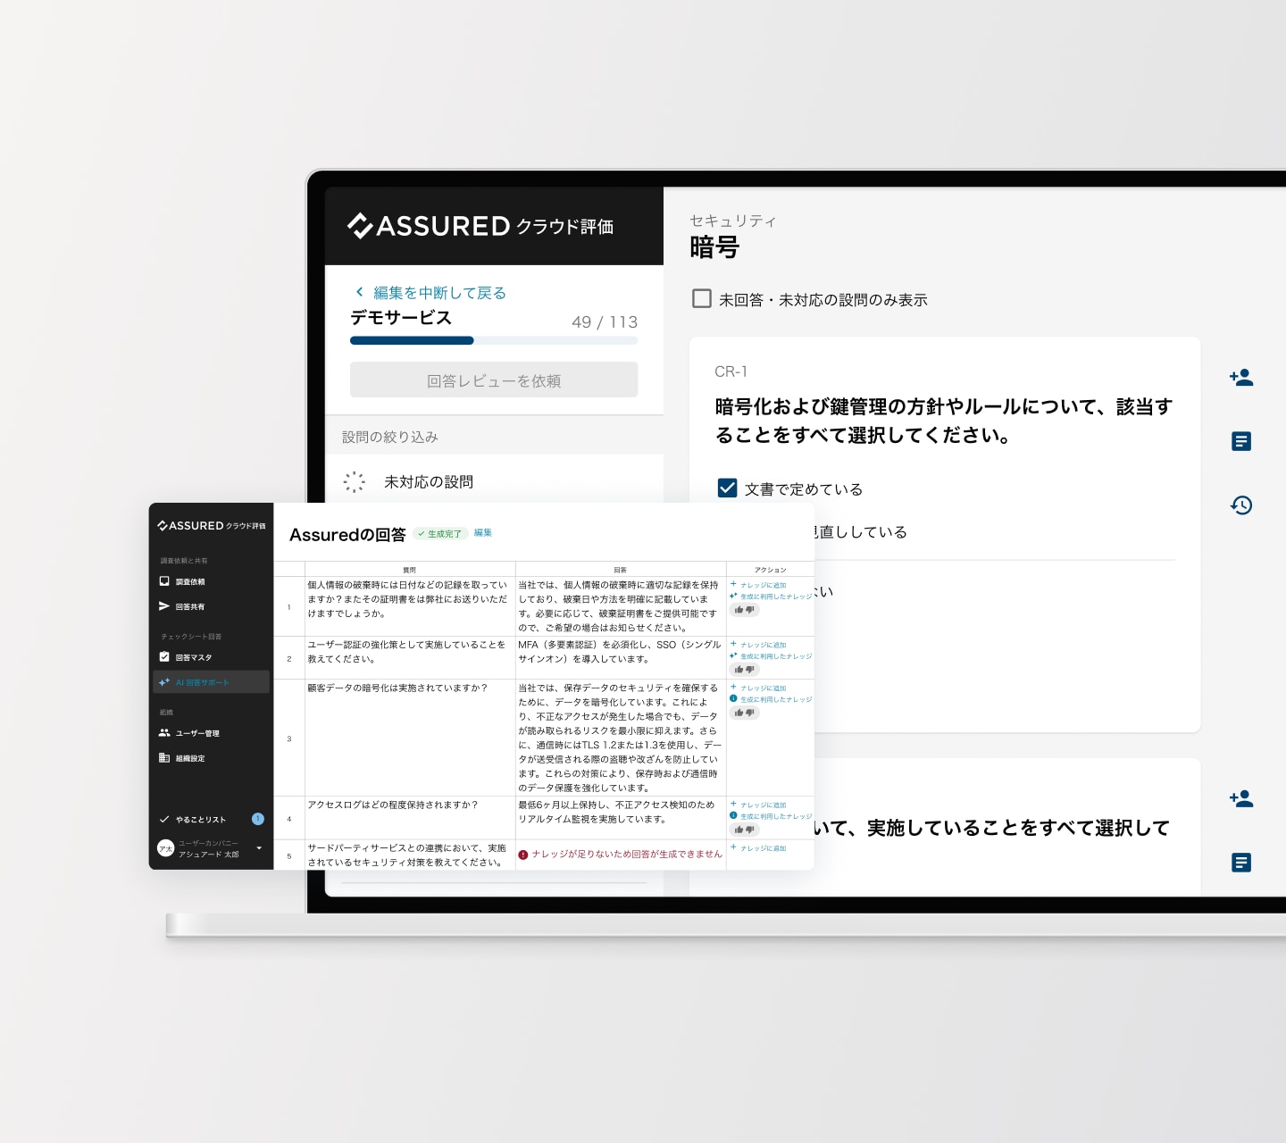Open the note icon on the second question card
The height and width of the screenshot is (1143, 1286).
(1240, 863)
